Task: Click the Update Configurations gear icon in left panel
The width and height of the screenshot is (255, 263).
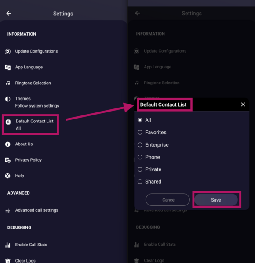Action: point(8,51)
